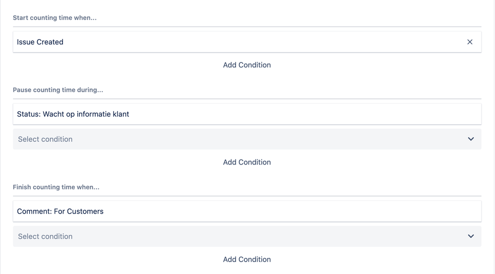Click Add Condition under Start counting section
Image resolution: width=495 pixels, height=274 pixels.
pyautogui.click(x=247, y=65)
